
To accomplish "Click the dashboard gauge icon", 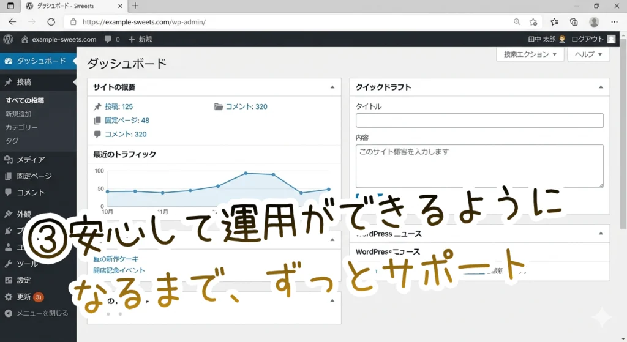I will click(x=9, y=61).
